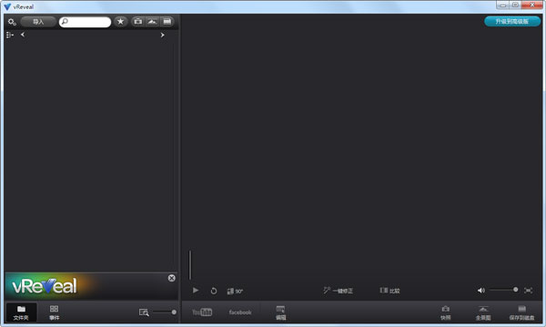Go to previous folder with left arrow
This screenshot has width=546, height=327.
[x=23, y=35]
